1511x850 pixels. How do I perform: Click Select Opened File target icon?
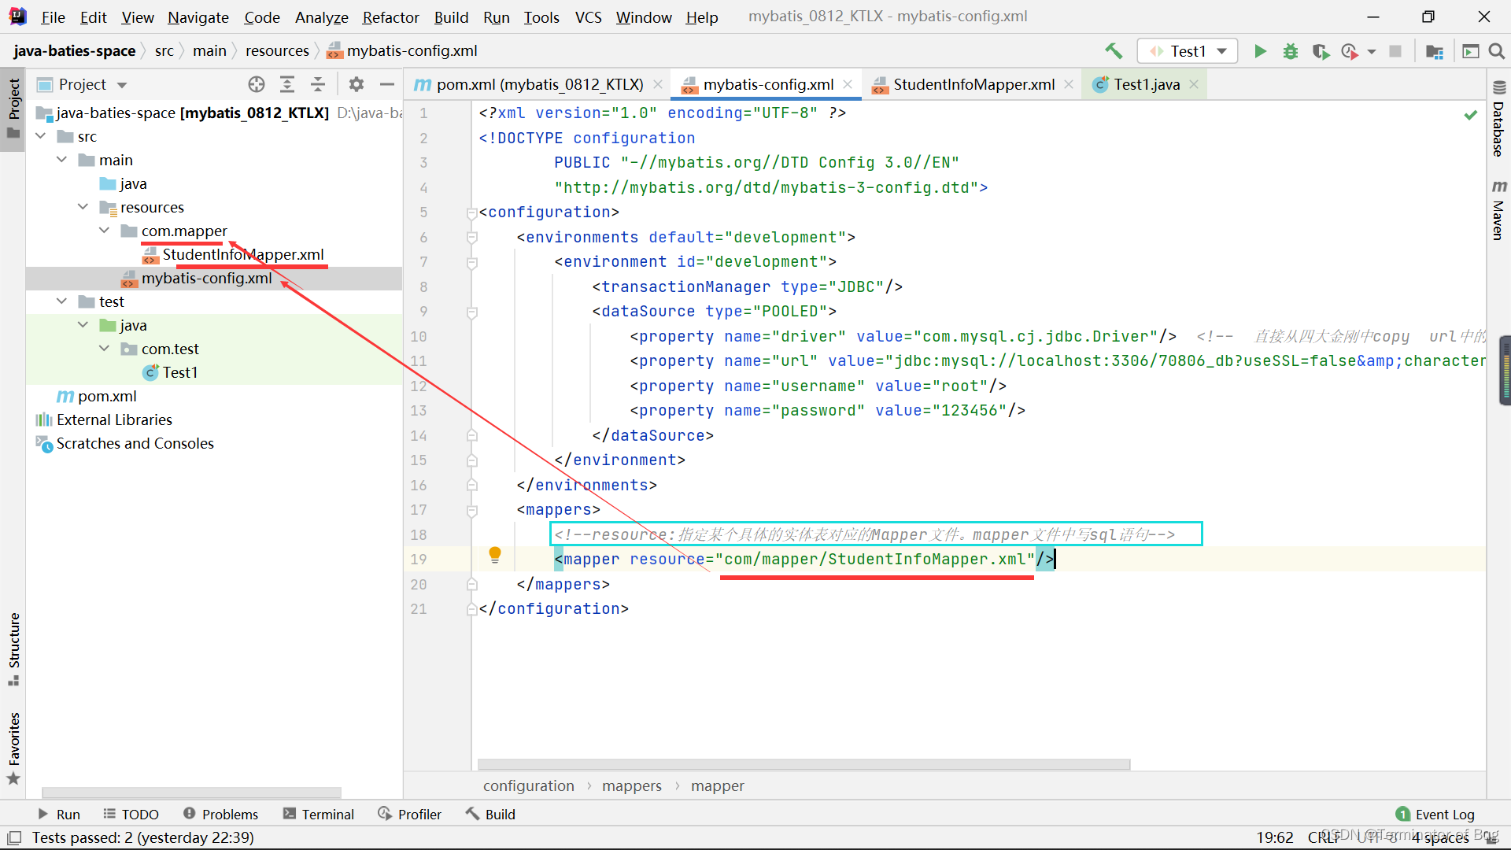click(257, 84)
